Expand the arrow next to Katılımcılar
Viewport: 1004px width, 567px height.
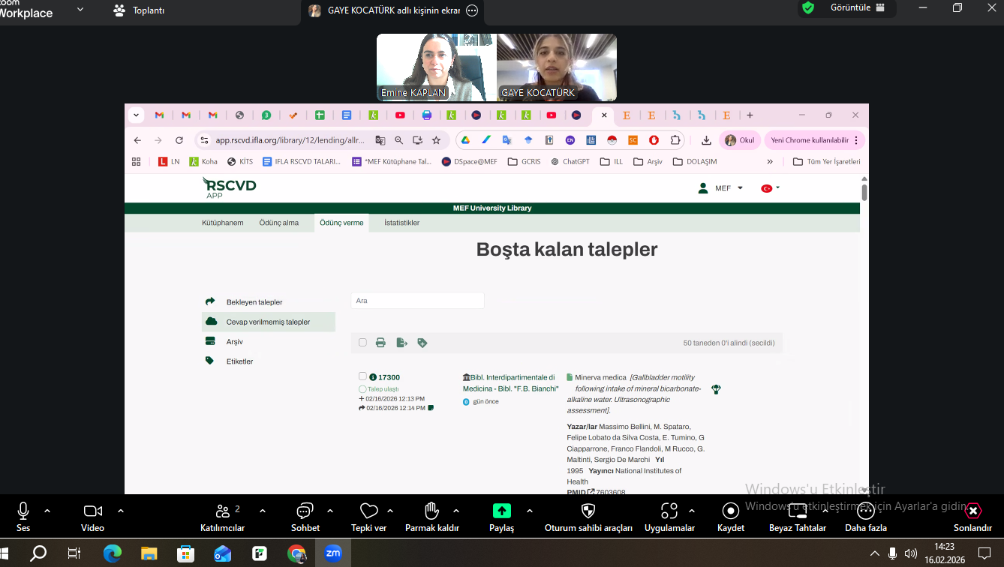(x=263, y=511)
